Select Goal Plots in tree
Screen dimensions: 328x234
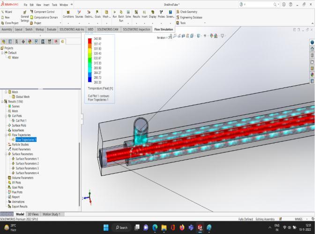(15, 187)
